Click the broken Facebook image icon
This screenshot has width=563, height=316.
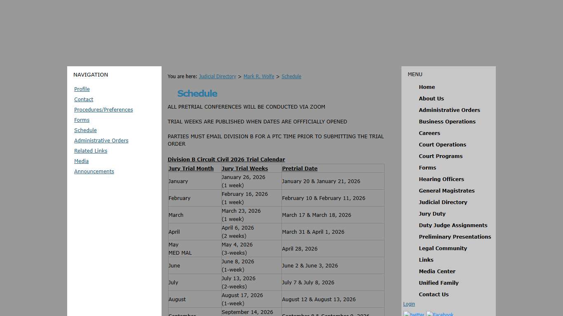[439, 314]
